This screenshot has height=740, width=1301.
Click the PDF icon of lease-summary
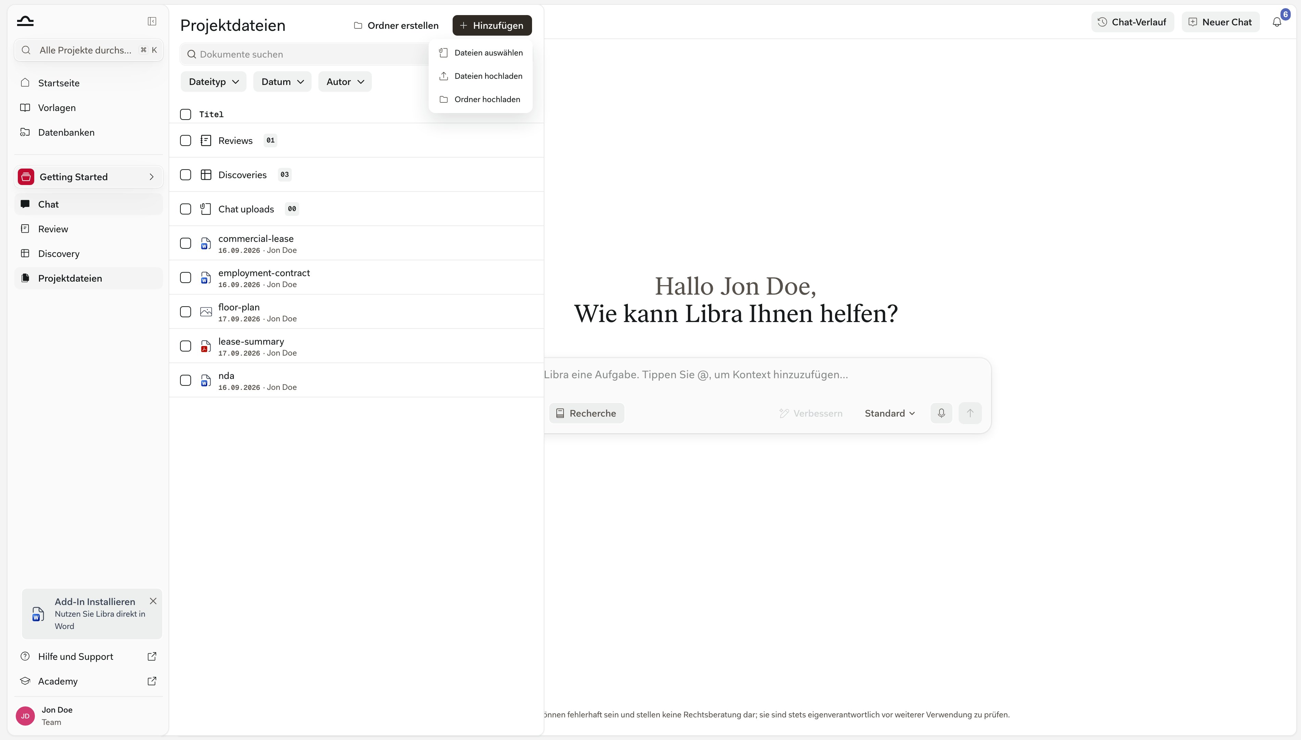click(206, 346)
